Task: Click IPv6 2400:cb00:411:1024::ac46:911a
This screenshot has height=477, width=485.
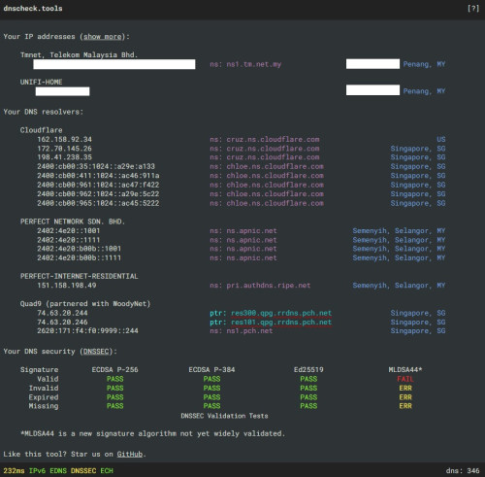Action: click(98, 176)
